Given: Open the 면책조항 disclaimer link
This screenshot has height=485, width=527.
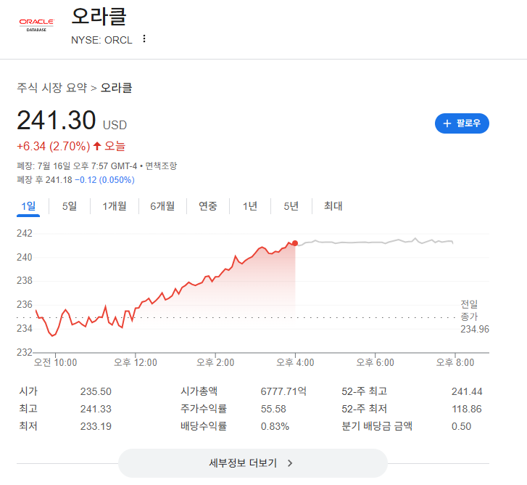Looking at the screenshot, I should coord(161,166).
